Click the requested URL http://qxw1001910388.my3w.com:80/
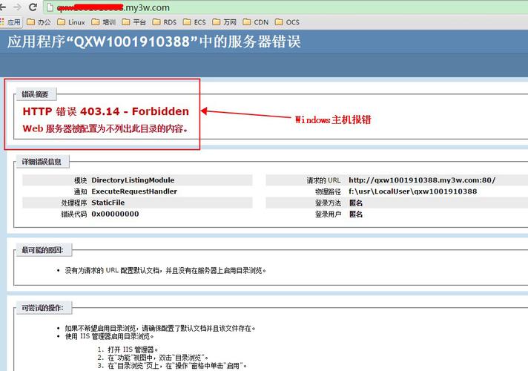This screenshot has width=528, height=371. coord(422,180)
